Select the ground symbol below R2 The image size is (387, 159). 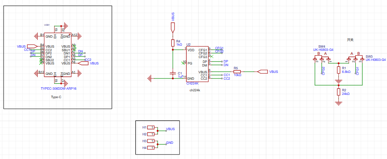[338, 103]
